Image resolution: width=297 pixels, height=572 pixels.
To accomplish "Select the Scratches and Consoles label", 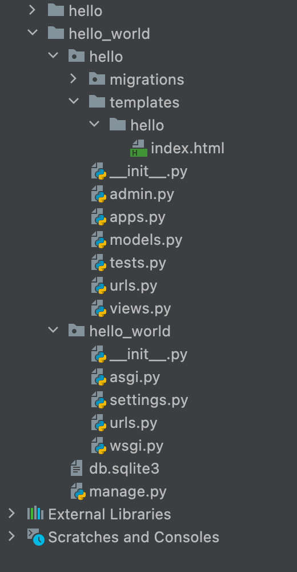I will tap(134, 537).
